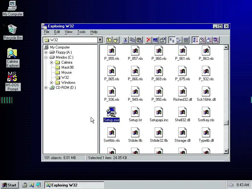Select My Computer in the folder tree
Image resolution: width=252 pixels, height=189 pixels.
(x=57, y=47)
